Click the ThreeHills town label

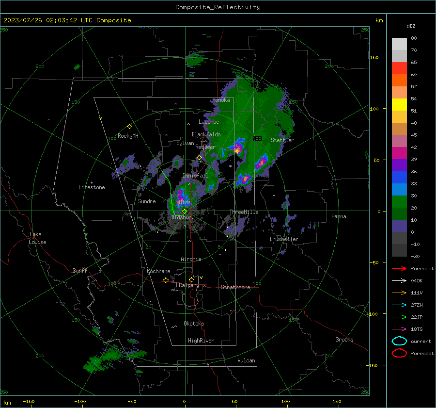click(x=244, y=212)
